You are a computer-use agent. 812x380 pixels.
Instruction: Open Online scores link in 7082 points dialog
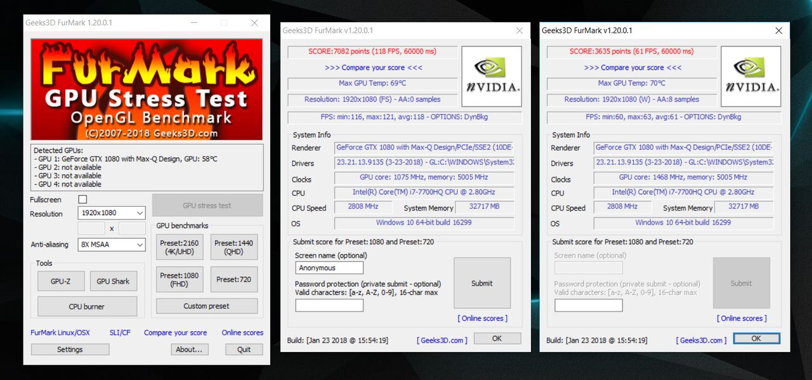click(x=483, y=318)
